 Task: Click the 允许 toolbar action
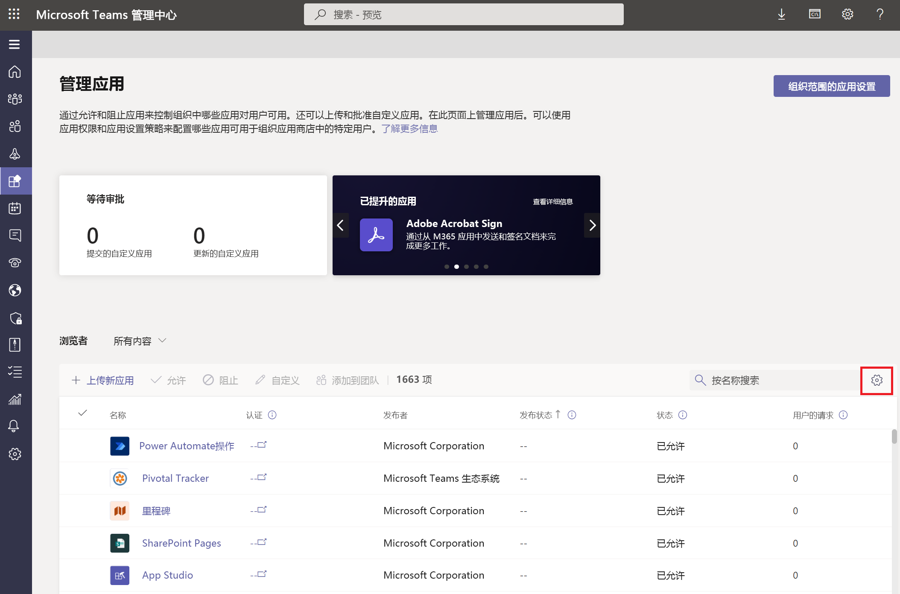click(x=168, y=380)
